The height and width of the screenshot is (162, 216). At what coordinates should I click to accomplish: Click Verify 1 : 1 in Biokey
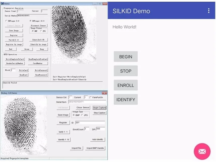[63, 132]
